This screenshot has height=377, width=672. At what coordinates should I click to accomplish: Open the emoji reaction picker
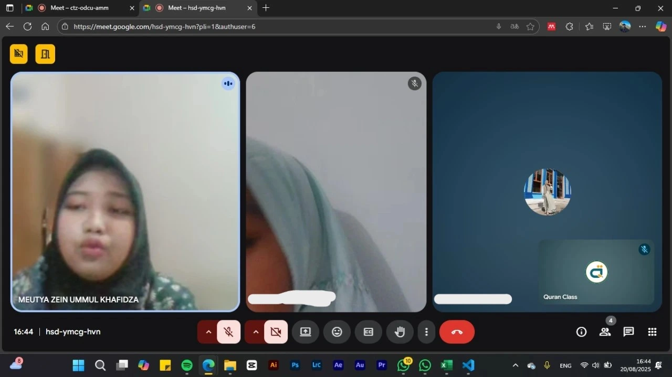pos(337,332)
